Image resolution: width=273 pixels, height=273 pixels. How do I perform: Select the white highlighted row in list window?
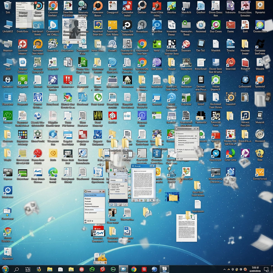[x=94, y=209]
